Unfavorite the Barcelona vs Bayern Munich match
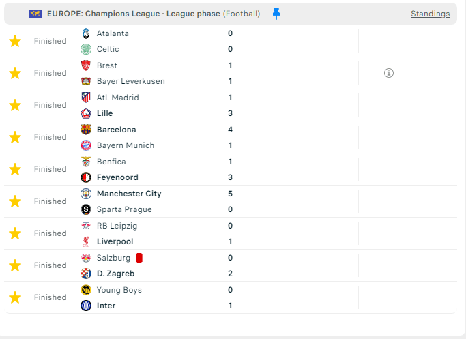 tap(15, 137)
